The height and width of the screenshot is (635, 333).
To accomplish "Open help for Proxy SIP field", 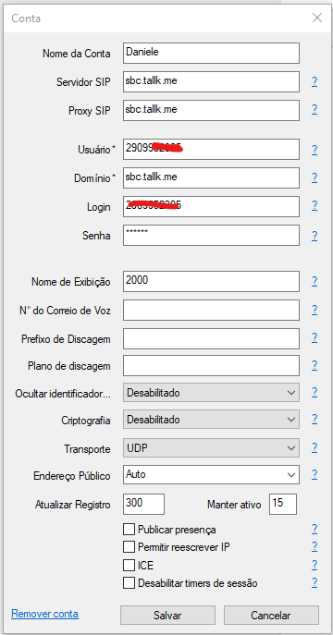I will point(314,110).
